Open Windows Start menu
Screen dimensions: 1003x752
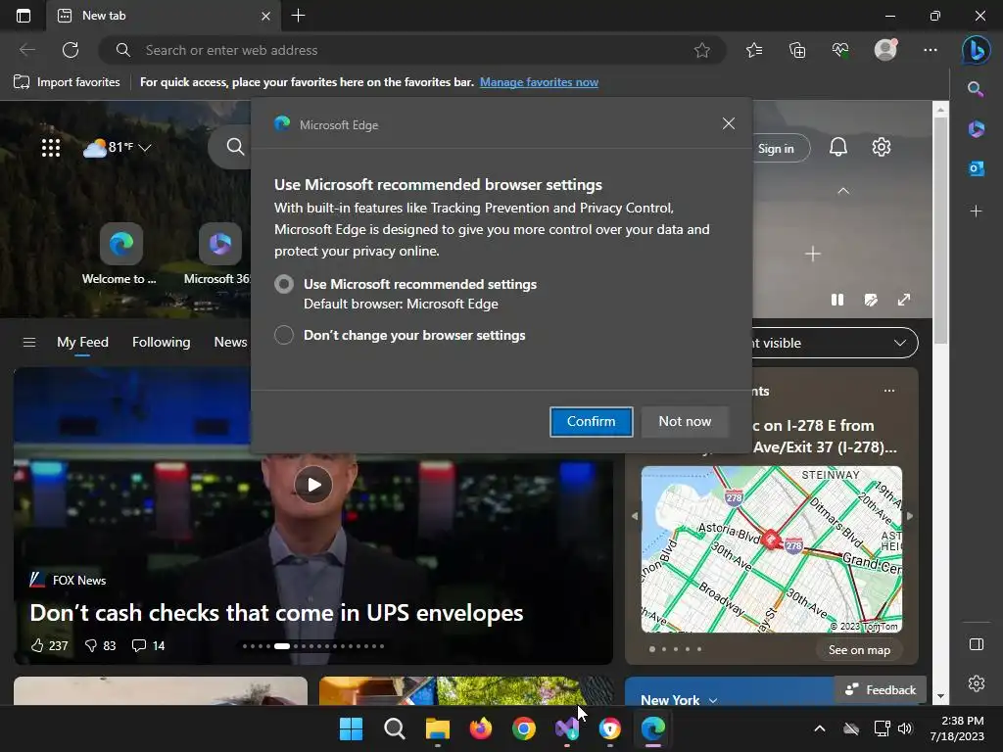pos(351,728)
